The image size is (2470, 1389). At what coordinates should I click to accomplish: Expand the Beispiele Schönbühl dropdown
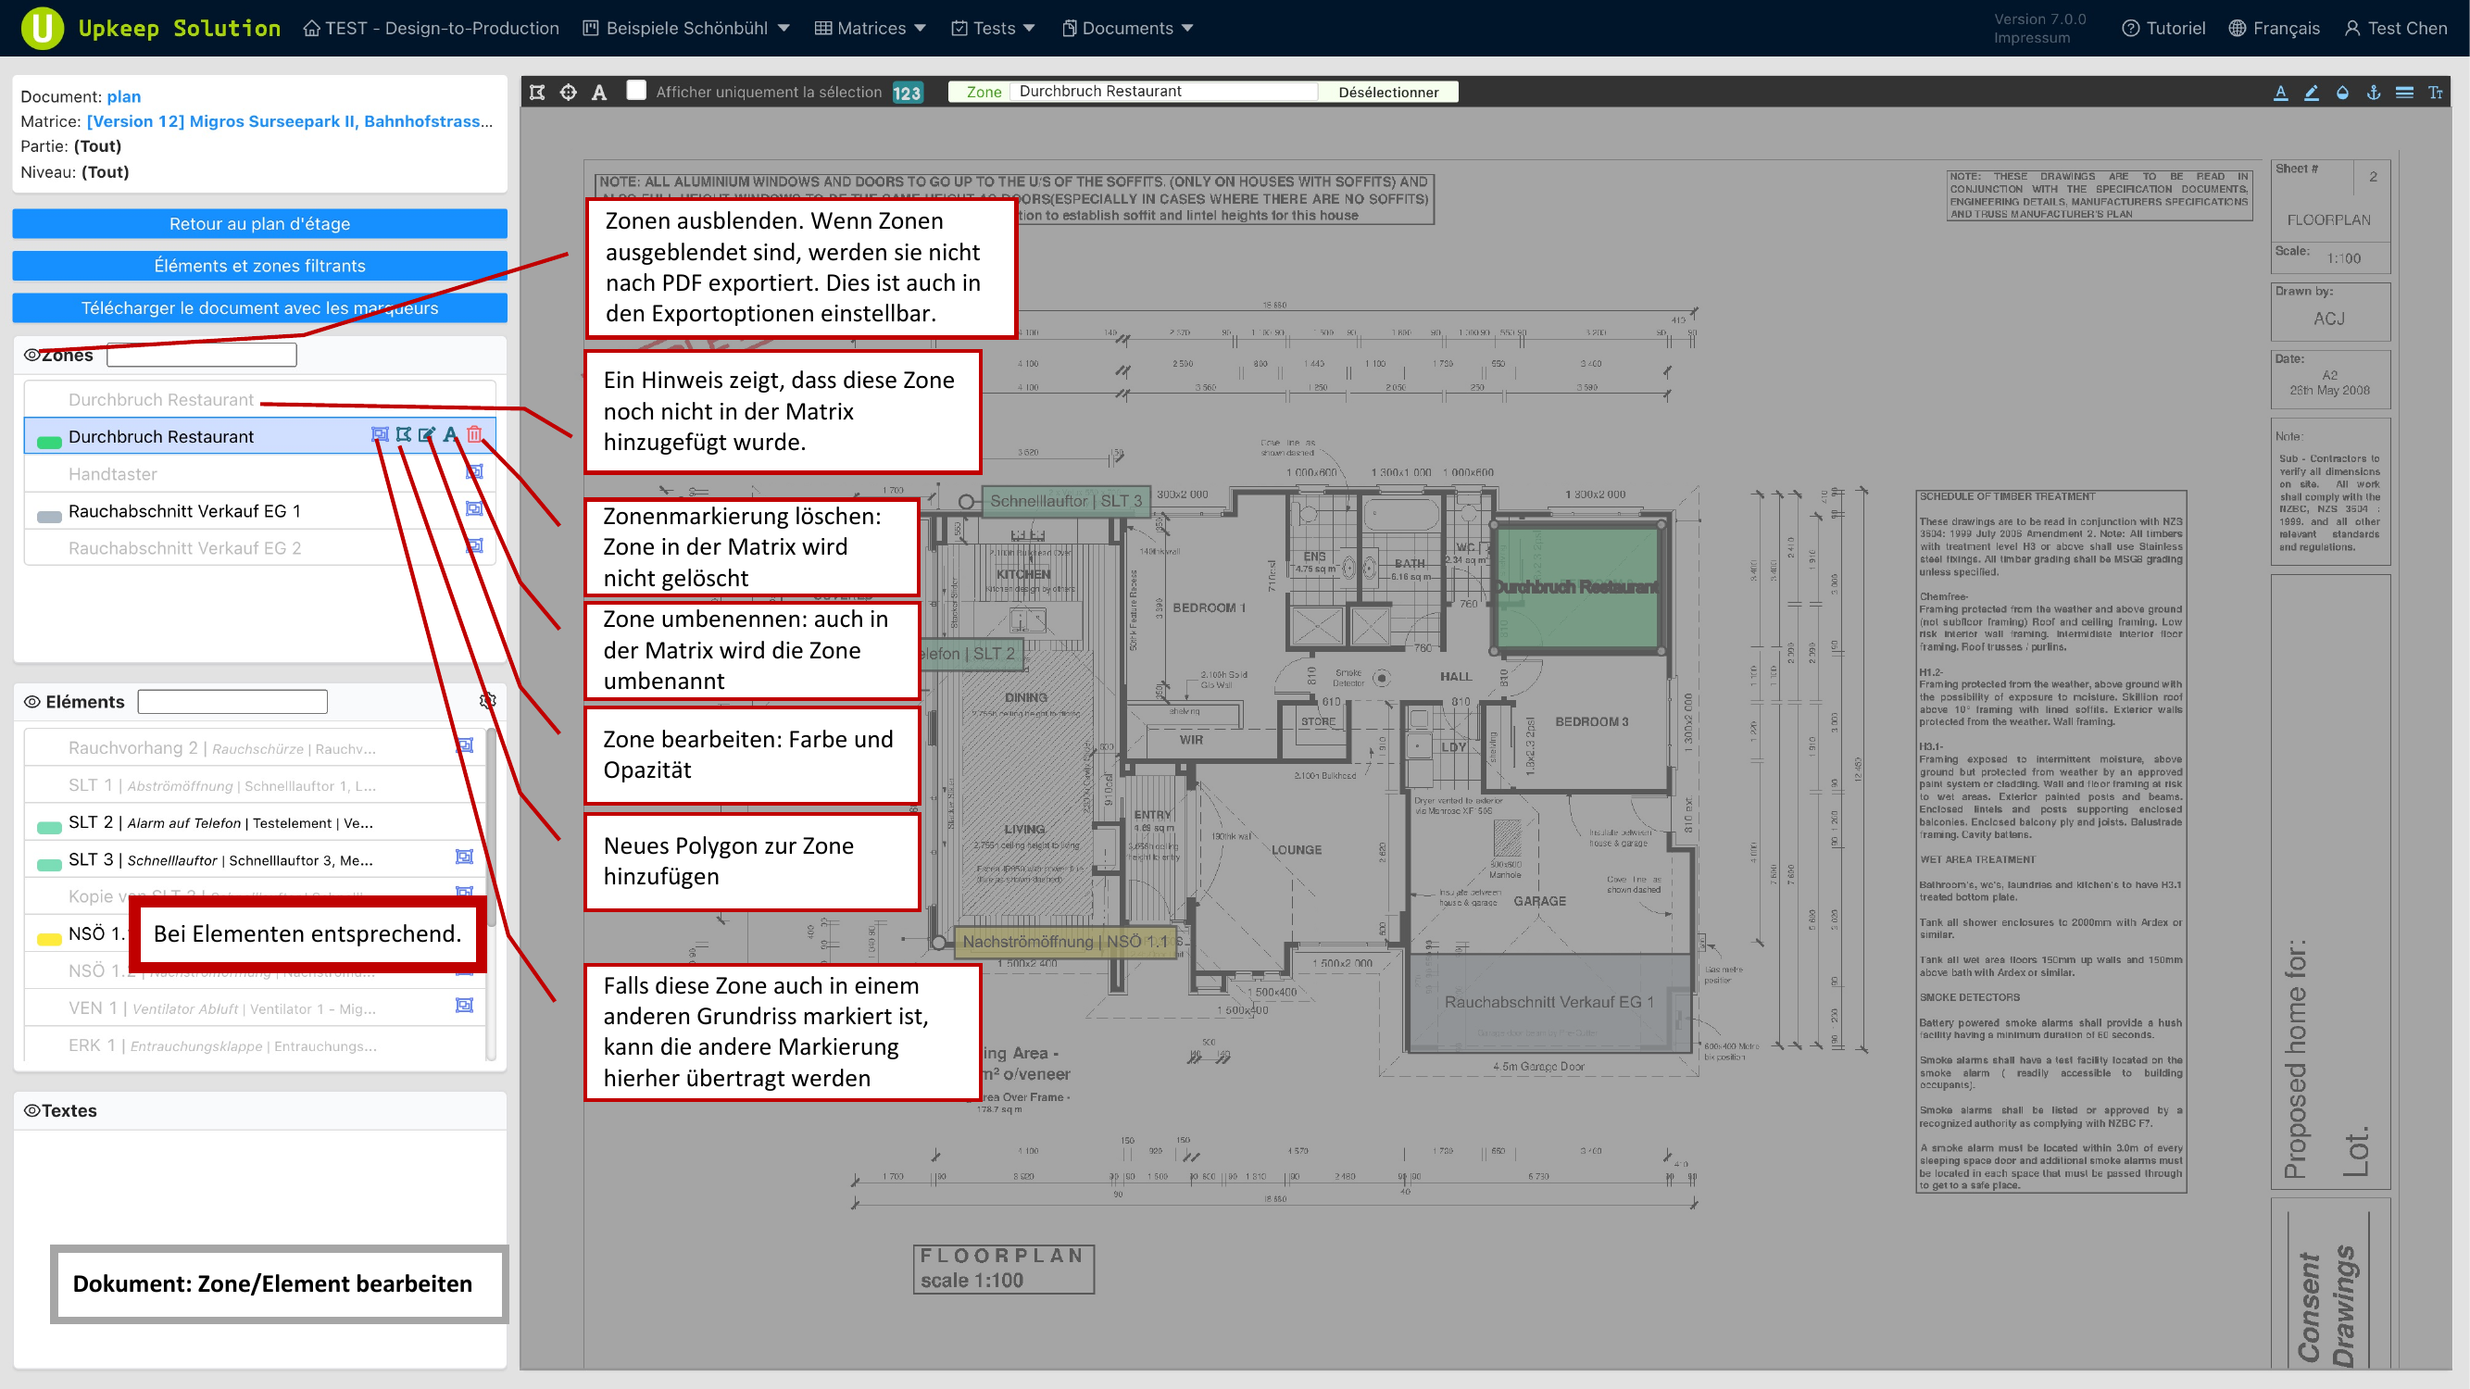686,28
